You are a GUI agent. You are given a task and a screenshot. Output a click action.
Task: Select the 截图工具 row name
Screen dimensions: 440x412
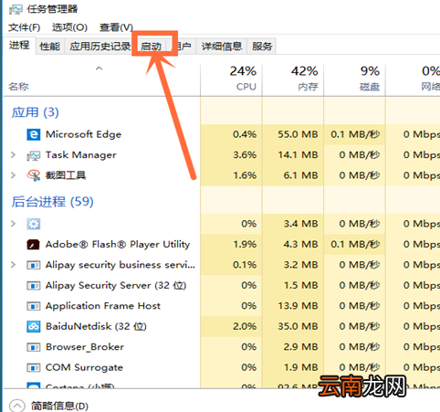pos(66,175)
